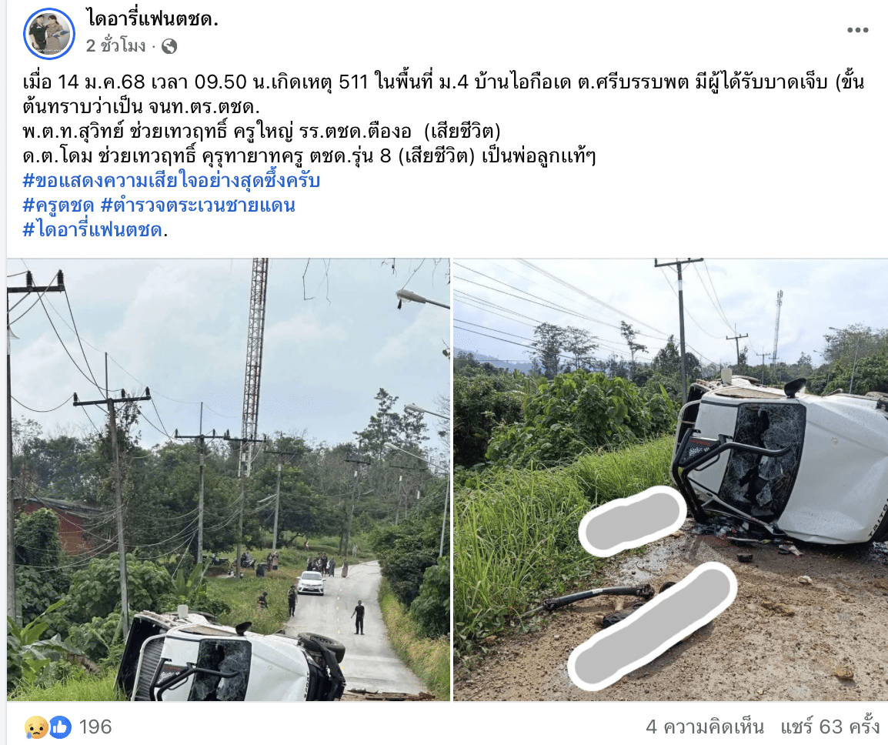
Task: Click the upper blurred oval in right photo
Action: (x=632, y=522)
